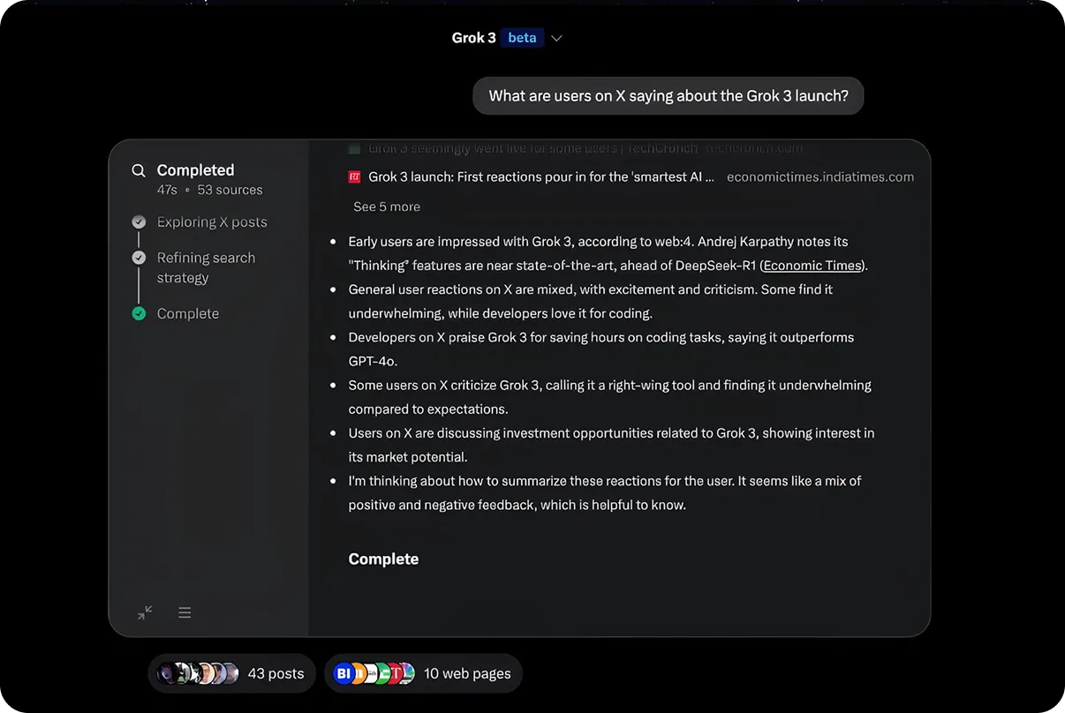Click the beta badge next to Grok 3
The height and width of the screenshot is (713, 1065).
point(522,38)
